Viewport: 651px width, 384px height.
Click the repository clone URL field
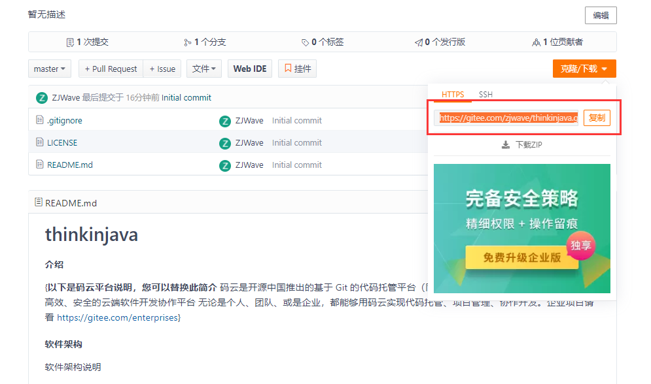coord(506,118)
